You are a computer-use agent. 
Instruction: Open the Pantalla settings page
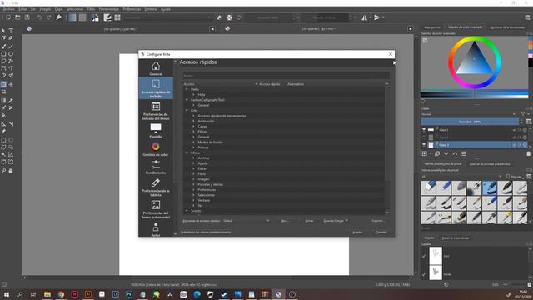coord(156,131)
